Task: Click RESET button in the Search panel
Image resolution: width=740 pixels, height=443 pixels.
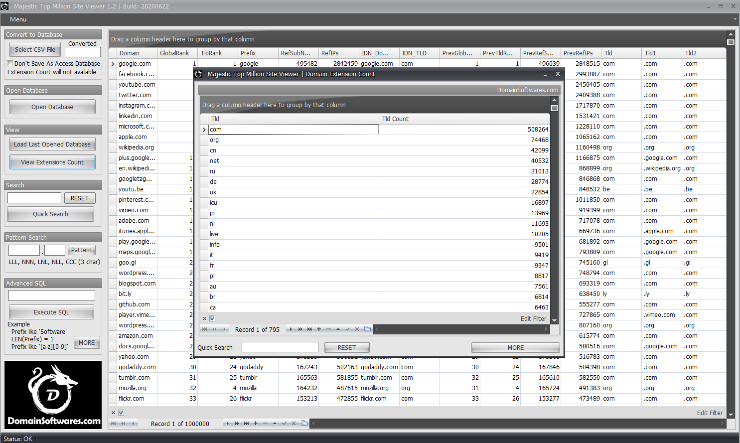Action: 80,198
